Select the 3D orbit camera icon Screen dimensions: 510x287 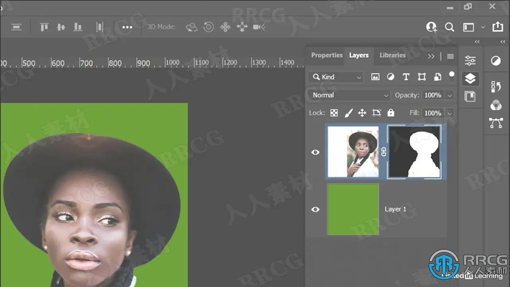tap(192, 27)
